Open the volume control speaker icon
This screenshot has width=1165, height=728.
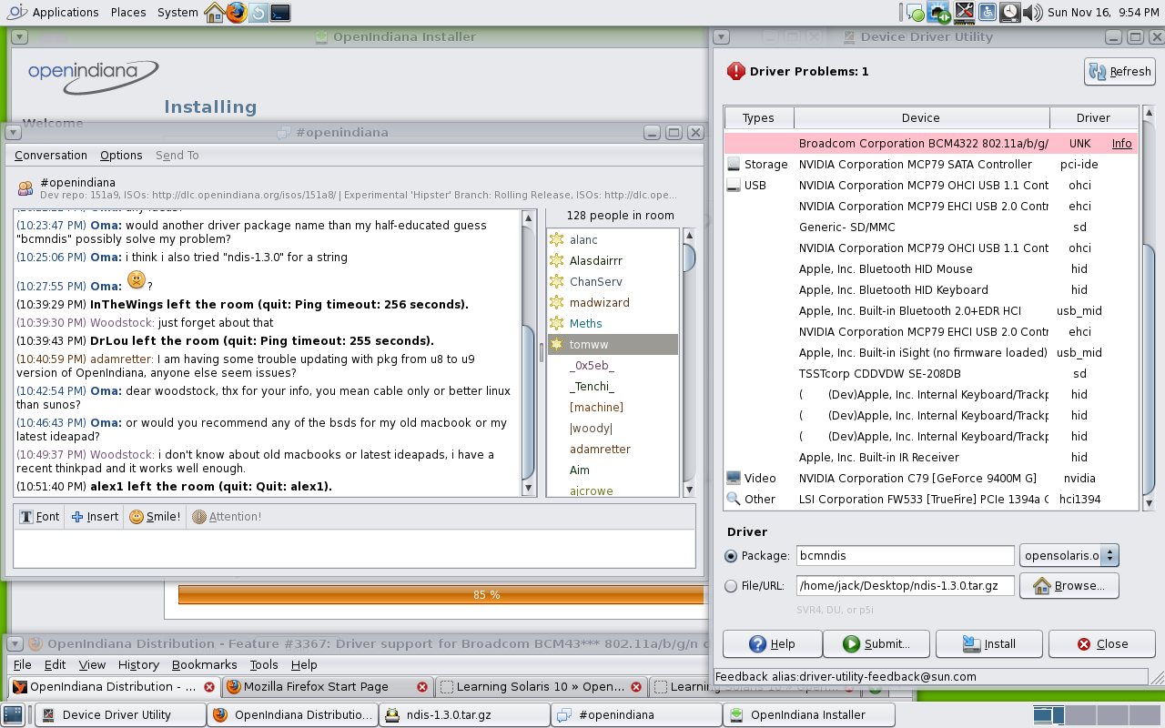(1032, 13)
